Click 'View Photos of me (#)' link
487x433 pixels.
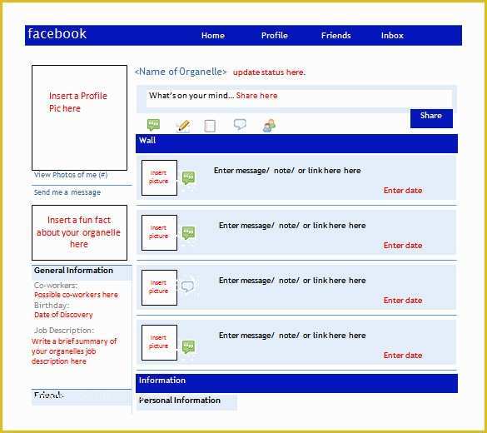(x=71, y=175)
